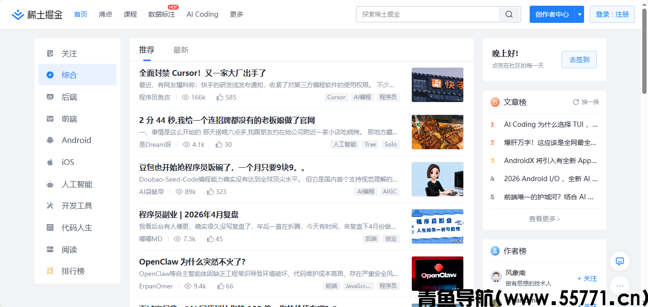Click the 前端 sidebar icon

(50, 119)
